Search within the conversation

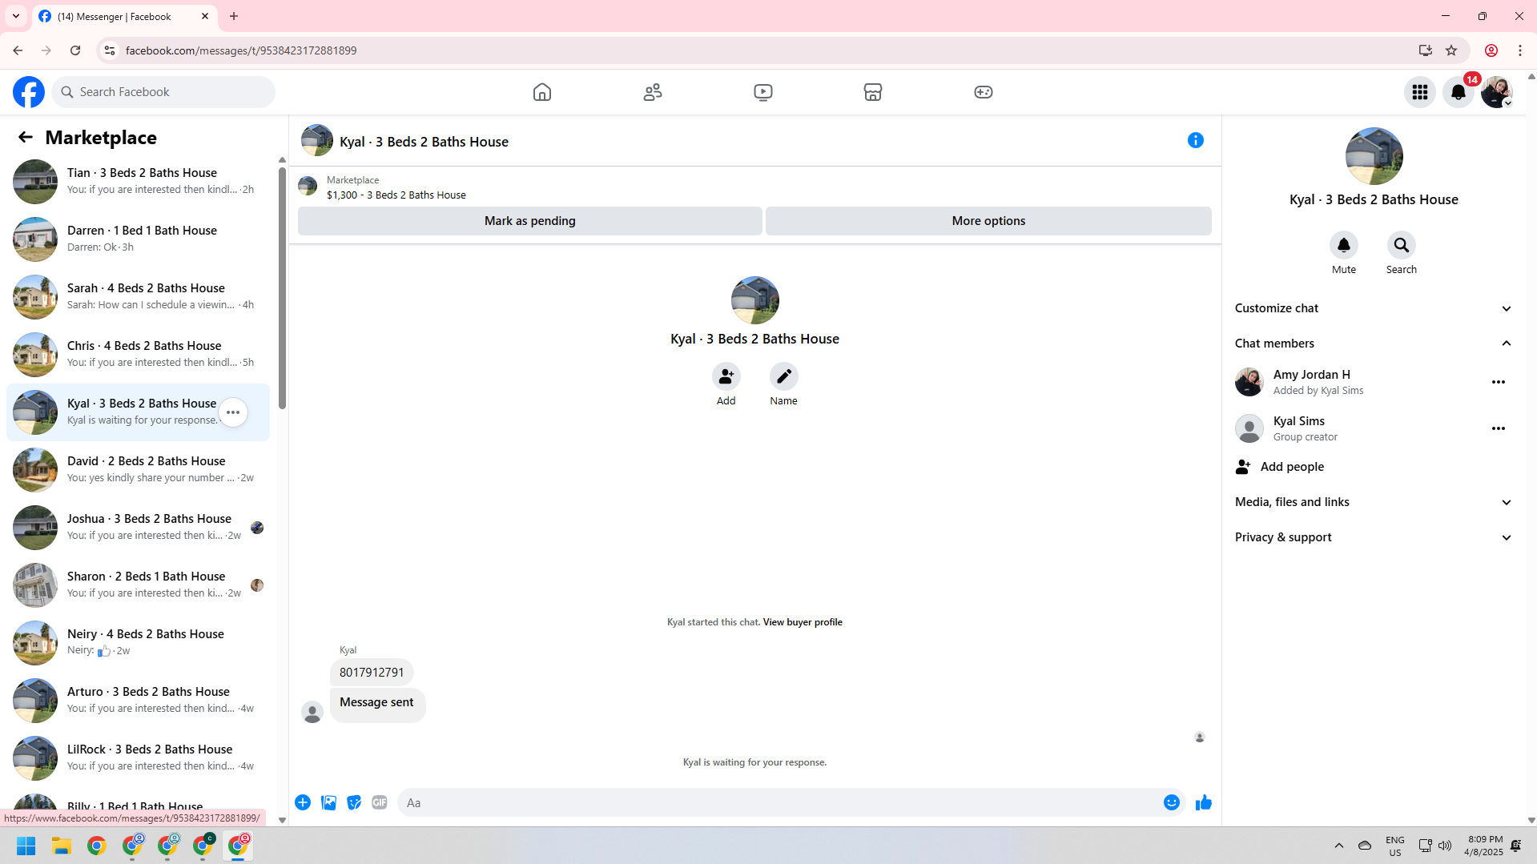[1402, 245]
